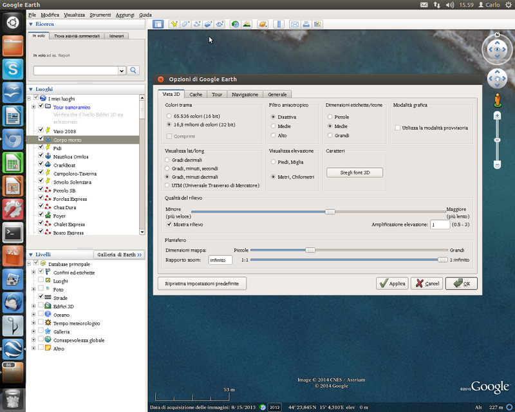The height and width of the screenshot is (412, 515).
Task: Click the Applica button
Action: [393, 283]
